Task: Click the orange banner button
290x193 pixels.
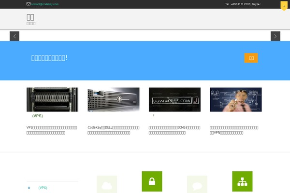Action: tap(251, 58)
